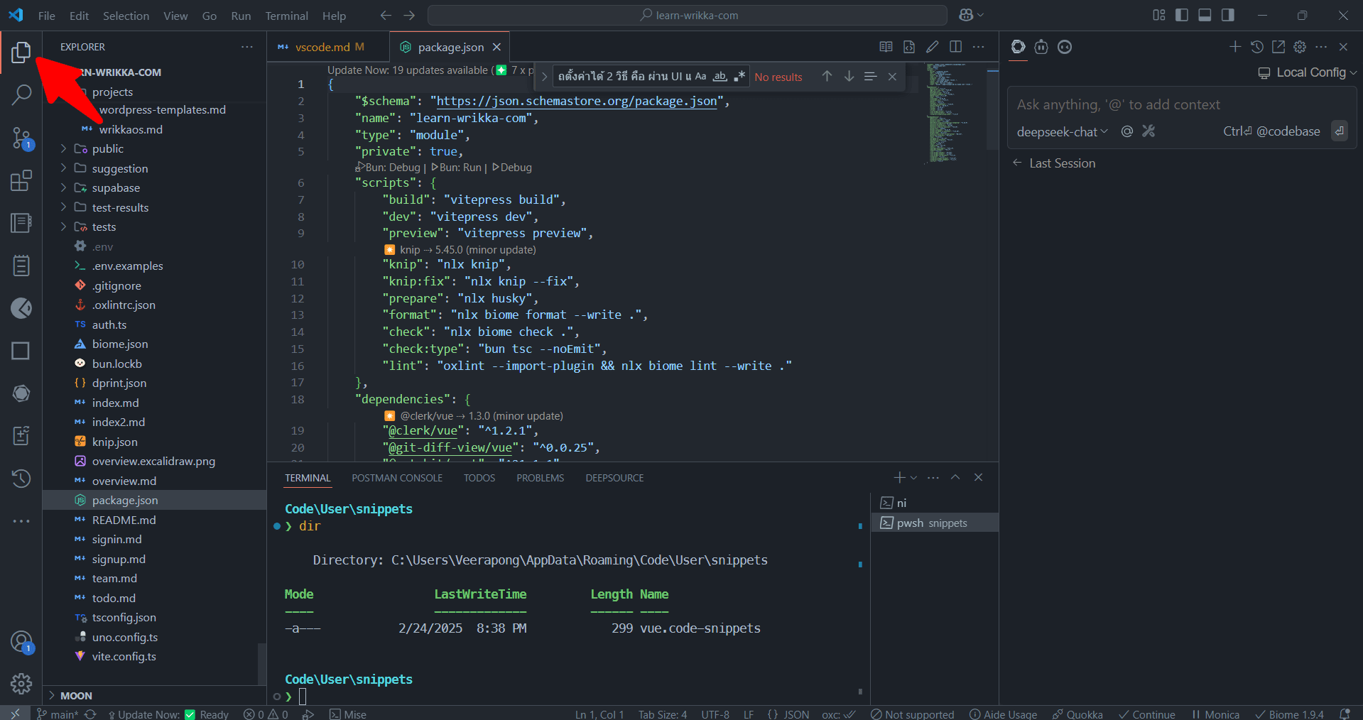Toggle Match Whole Word in find widget
Image resolution: width=1363 pixels, height=720 pixels.
[719, 77]
